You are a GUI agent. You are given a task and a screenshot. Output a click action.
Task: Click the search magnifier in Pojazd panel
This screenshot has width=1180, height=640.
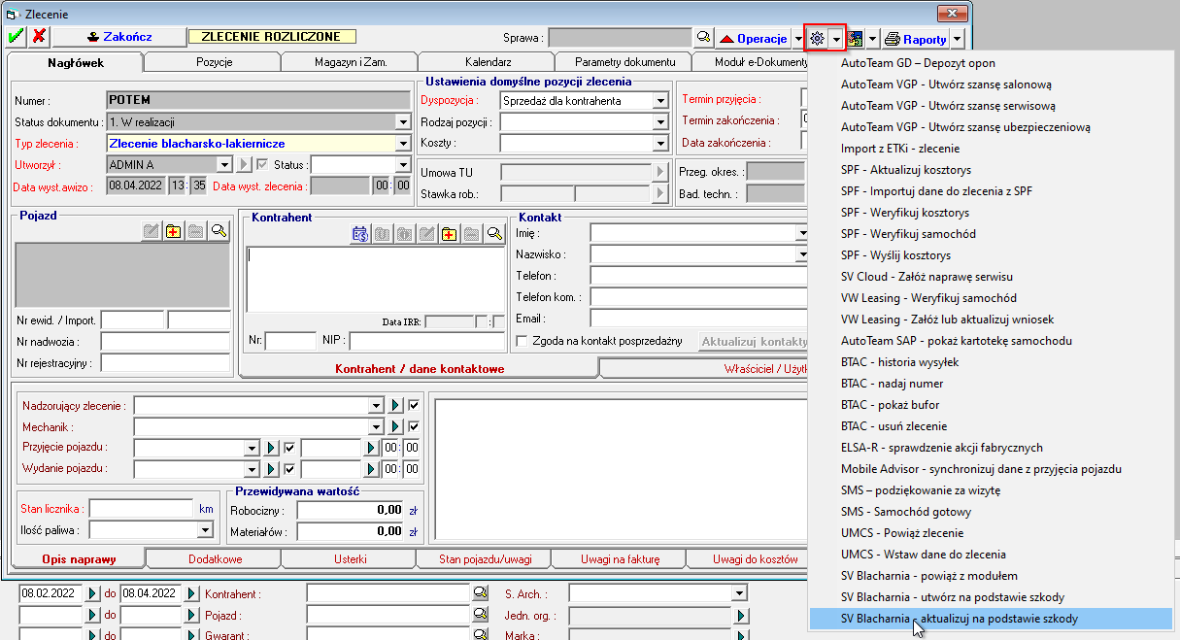coord(219,231)
